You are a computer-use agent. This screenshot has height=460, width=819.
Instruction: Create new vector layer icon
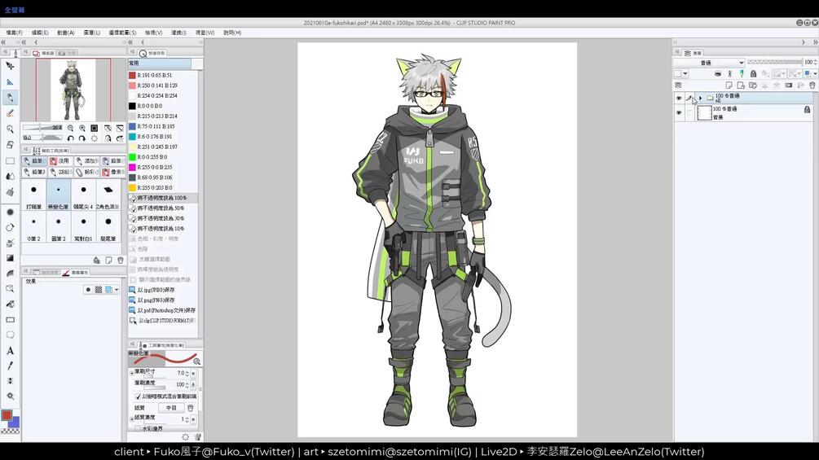tap(741, 85)
